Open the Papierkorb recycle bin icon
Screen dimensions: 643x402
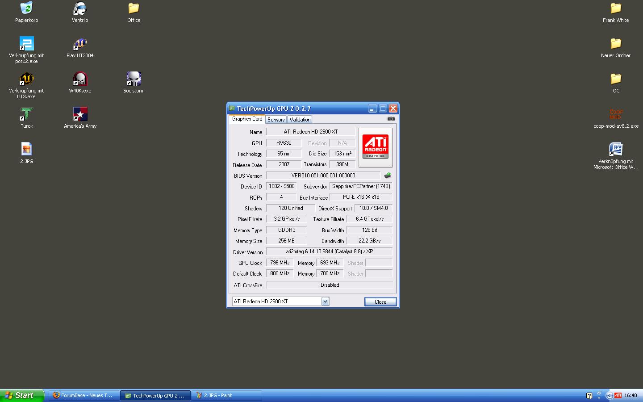tap(26, 8)
